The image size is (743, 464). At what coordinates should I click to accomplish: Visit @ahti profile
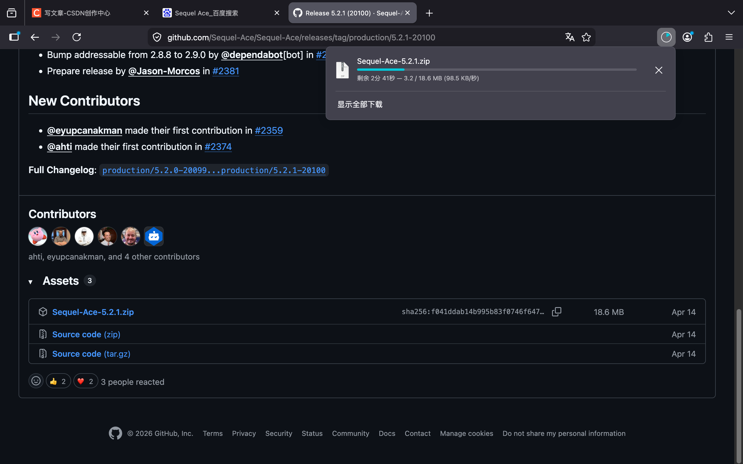(59, 147)
